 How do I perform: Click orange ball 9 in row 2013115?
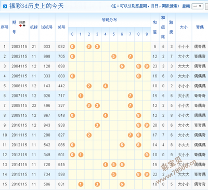coord(147,155)
